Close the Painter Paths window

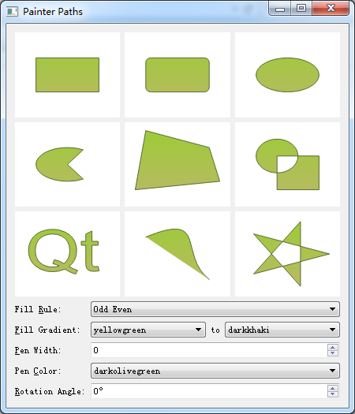pos(331,9)
